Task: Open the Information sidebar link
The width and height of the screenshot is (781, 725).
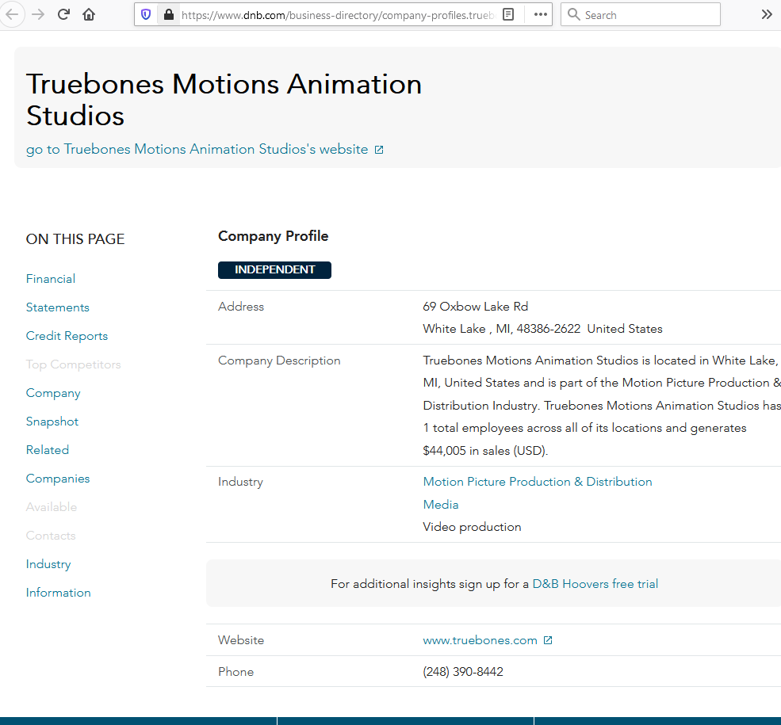Action: [58, 593]
